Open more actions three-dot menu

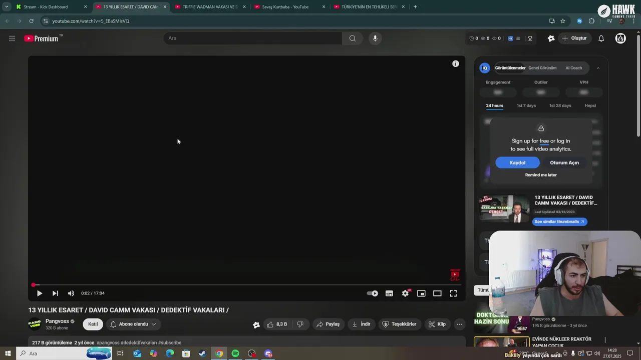[460, 324]
